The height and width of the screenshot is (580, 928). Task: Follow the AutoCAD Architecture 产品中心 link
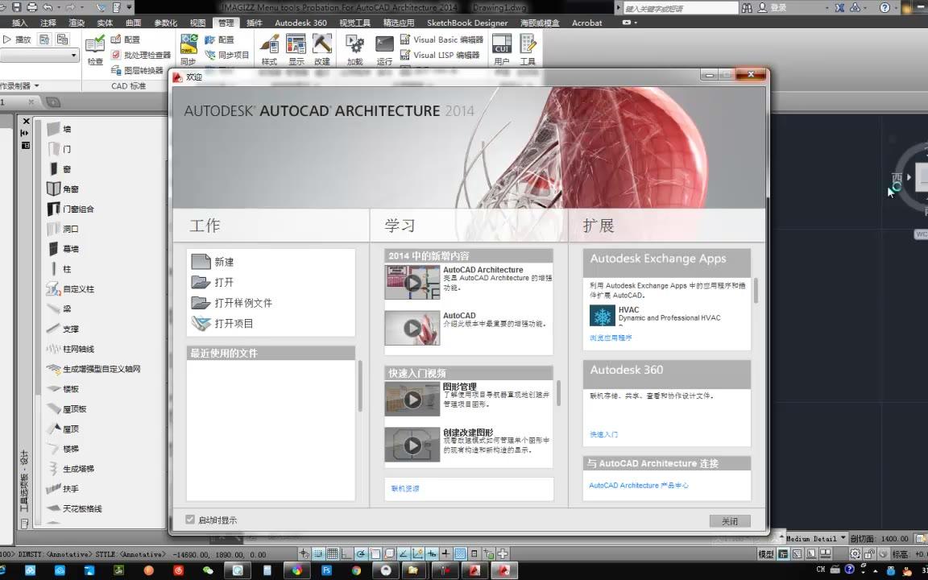[x=639, y=485]
